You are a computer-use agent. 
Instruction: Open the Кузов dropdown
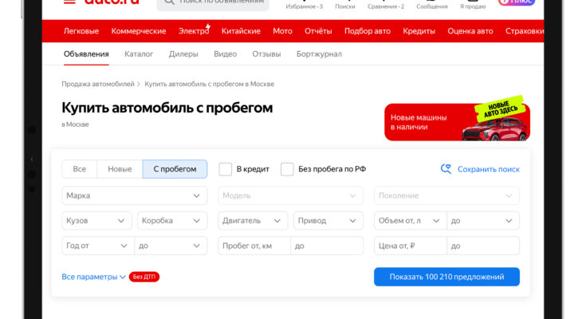(x=96, y=221)
